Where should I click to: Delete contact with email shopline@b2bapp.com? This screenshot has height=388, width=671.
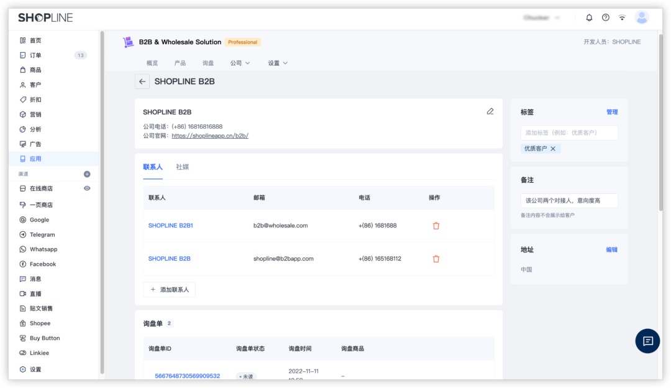point(436,259)
